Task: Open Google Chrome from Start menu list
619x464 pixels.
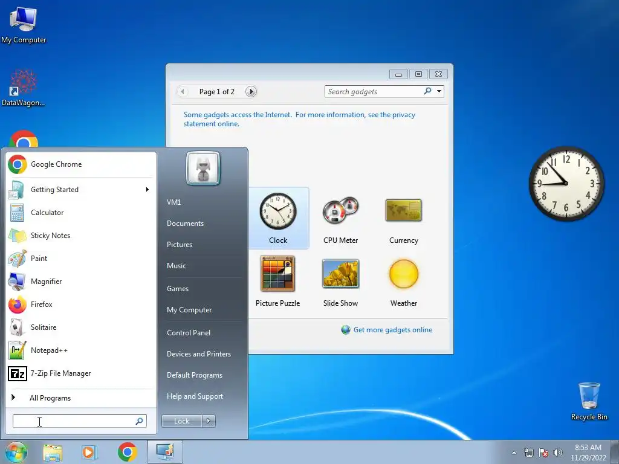Action: (x=80, y=164)
